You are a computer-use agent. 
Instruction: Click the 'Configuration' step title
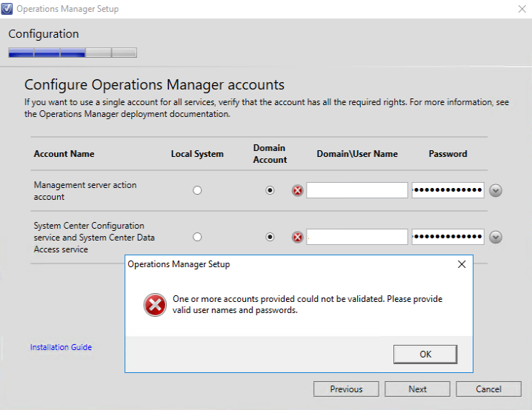tap(44, 34)
